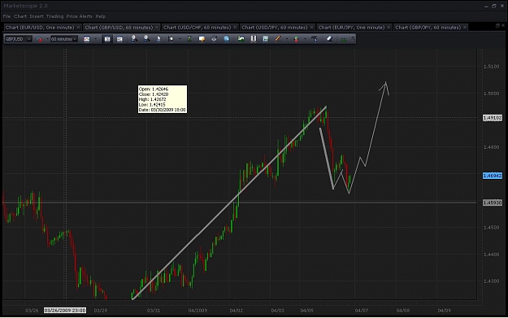Click the blue-green grid toolbar icon
The height and width of the screenshot is (318, 508).
point(266,39)
